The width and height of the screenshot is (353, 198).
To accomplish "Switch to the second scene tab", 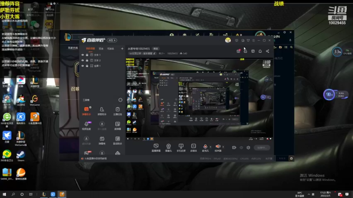I will tap(101, 48).
